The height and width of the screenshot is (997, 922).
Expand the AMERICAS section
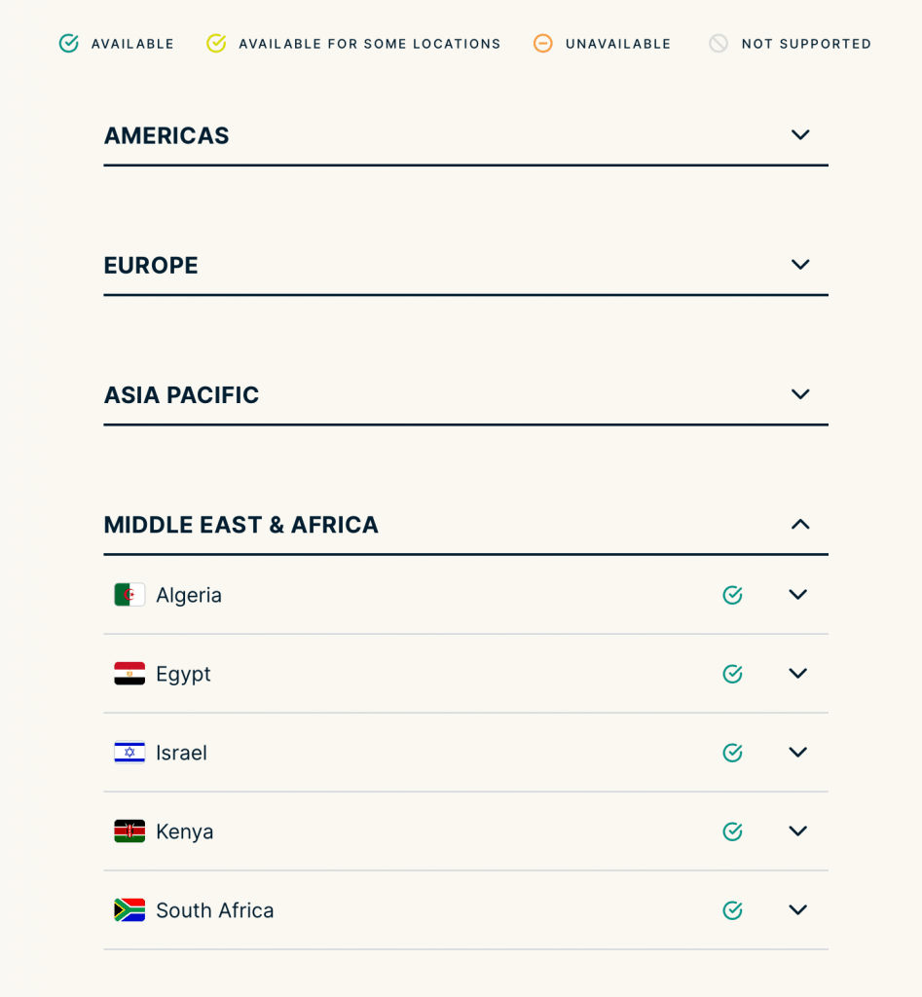coord(800,134)
